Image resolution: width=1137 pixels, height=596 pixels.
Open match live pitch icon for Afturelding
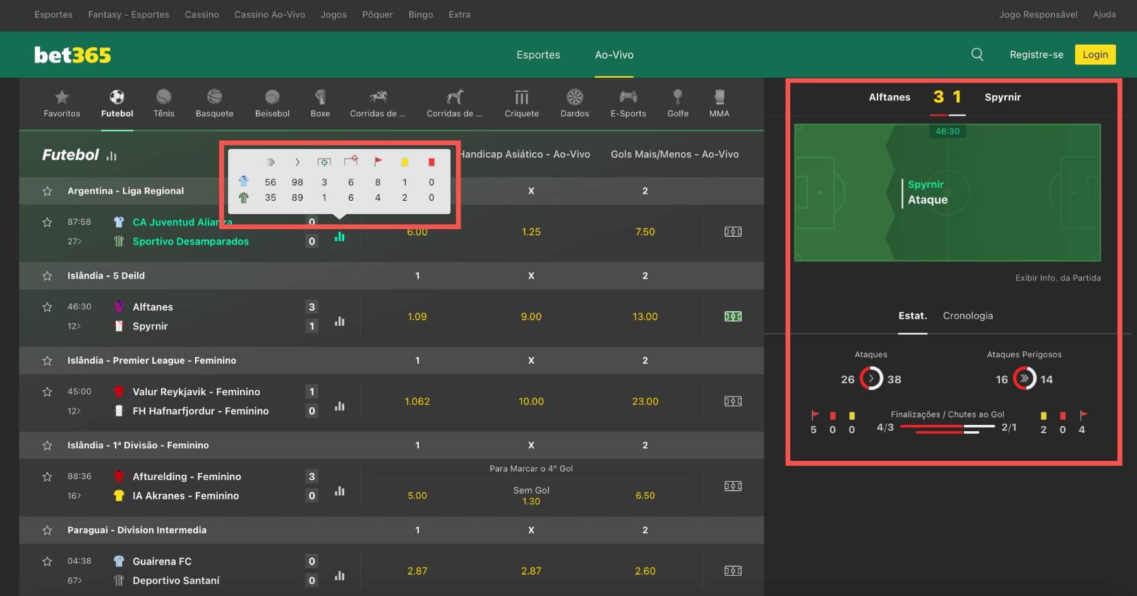click(733, 486)
